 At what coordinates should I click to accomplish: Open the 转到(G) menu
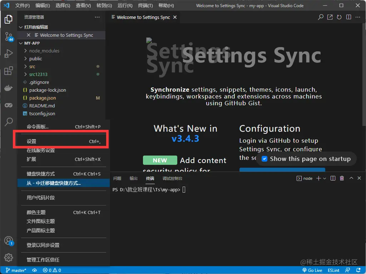[x=104, y=6]
